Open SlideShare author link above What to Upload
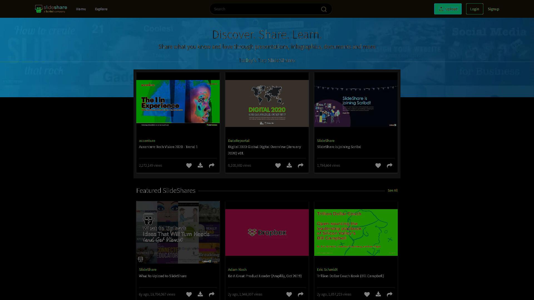 (x=148, y=270)
